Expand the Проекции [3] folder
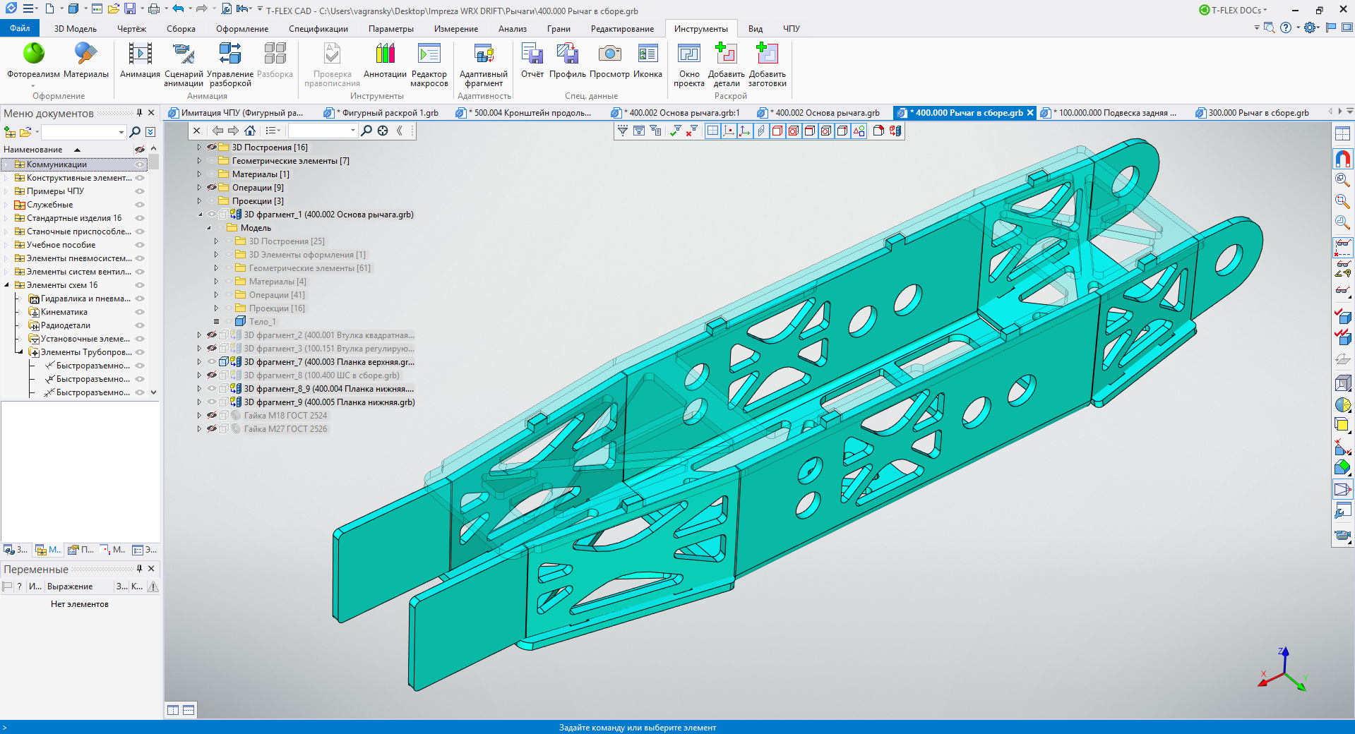The width and height of the screenshot is (1355, 734). [199, 201]
